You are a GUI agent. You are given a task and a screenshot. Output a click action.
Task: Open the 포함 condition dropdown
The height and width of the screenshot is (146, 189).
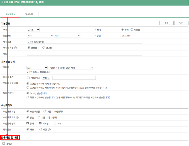pos(46,78)
